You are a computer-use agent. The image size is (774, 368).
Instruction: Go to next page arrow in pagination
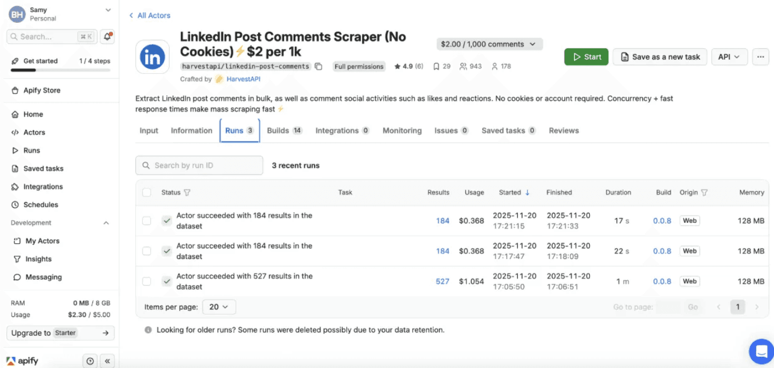point(757,307)
